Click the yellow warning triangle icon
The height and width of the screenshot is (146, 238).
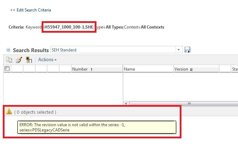tap(9, 111)
